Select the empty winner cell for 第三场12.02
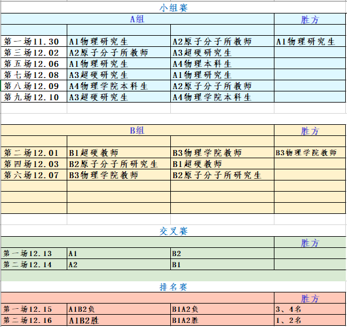Screen dimensions: 347x327 (x=310, y=52)
